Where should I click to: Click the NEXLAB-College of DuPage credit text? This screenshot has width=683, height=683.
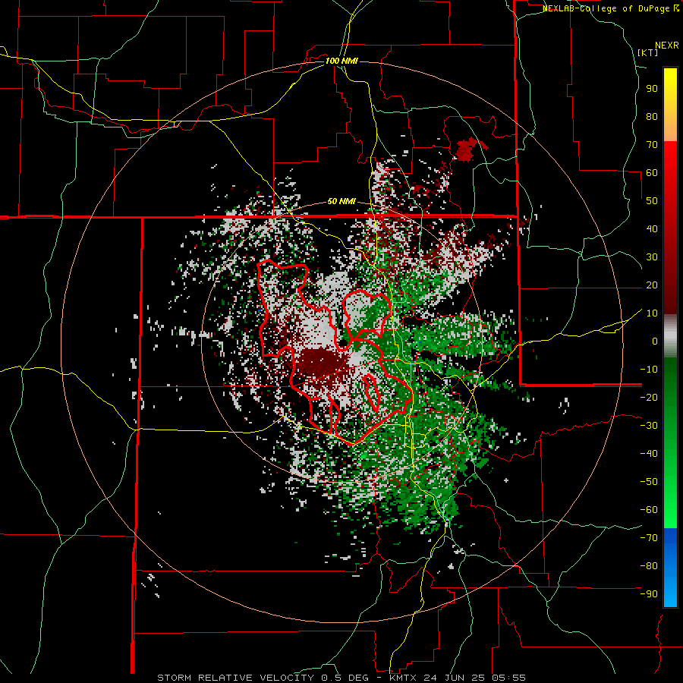coord(610,8)
